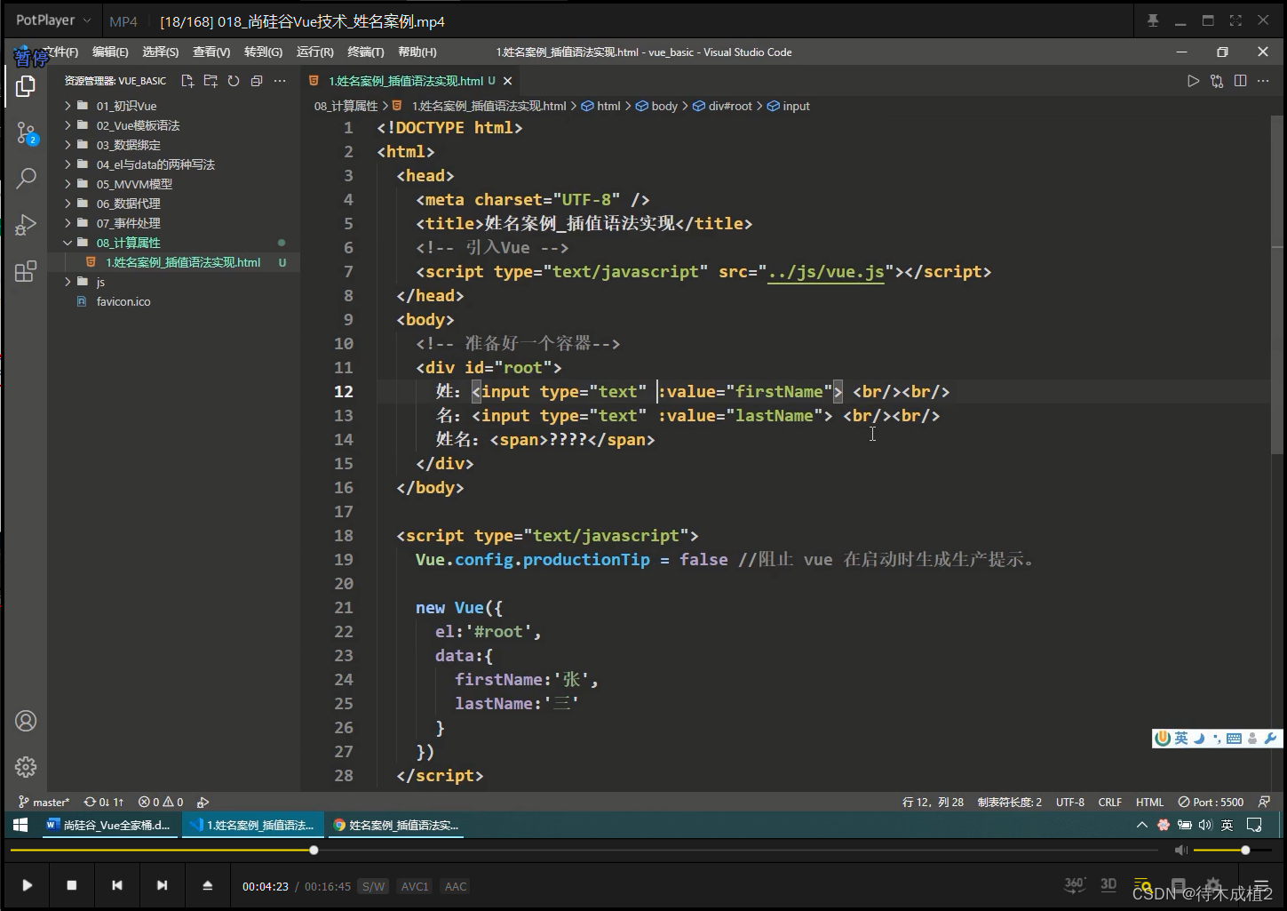Toggle 3D video mode in PotPlayer

click(1108, 884)
